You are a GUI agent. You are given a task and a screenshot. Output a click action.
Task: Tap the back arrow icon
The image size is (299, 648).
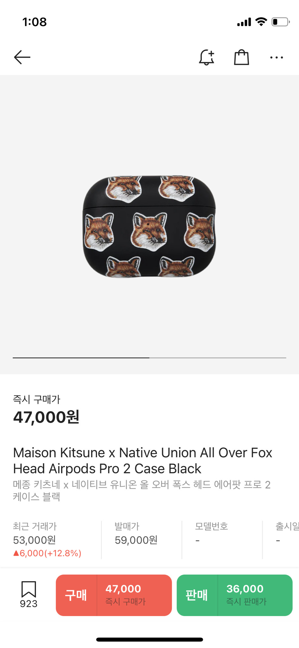(x=22, y=57)
